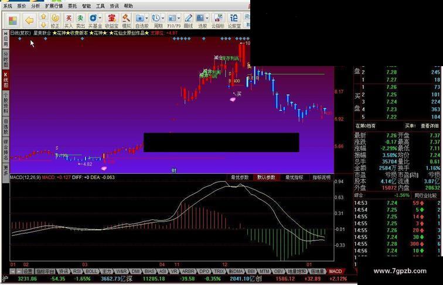Open the 论股堂 forum icon

coord(234,18)
